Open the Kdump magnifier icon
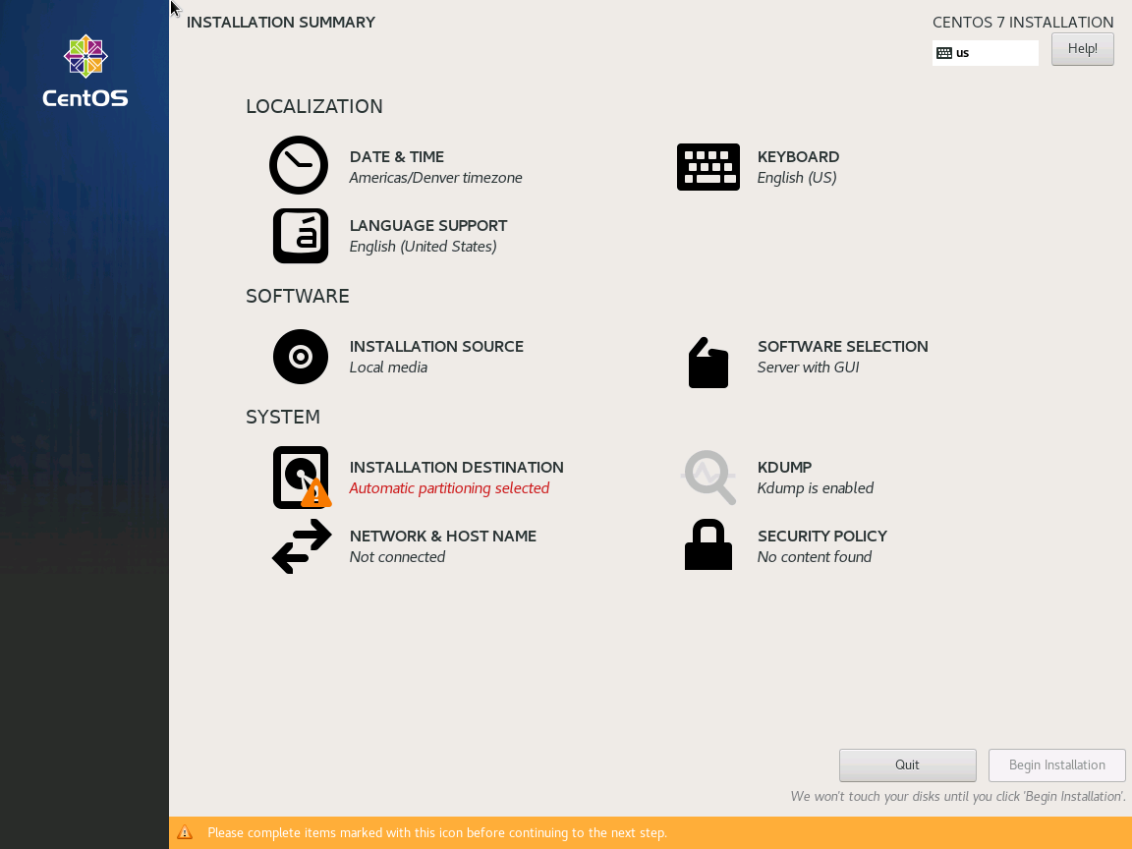 pyautogui.click(x=708, y=478)
